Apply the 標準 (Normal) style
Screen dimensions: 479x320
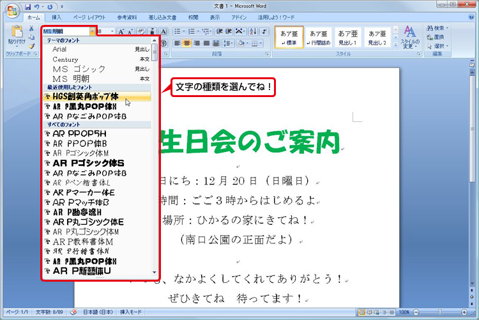click(289, 37)
